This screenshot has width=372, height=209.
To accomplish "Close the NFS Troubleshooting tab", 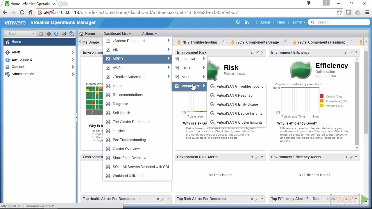I will 223,41.
